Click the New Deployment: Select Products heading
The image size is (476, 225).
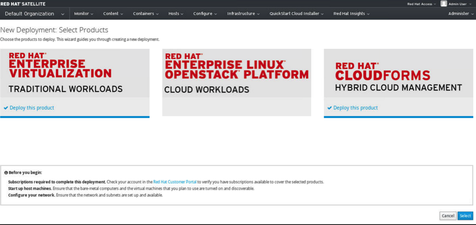54,30
